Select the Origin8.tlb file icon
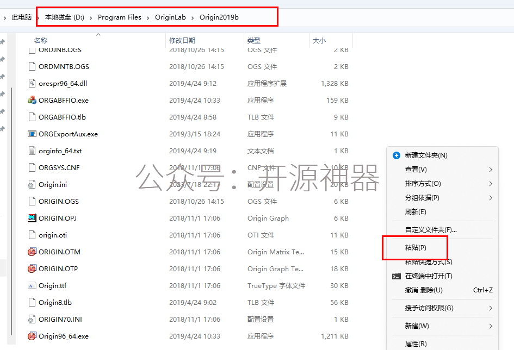Image resolution: width=514 pixels, height=350 pixels. 32,303
